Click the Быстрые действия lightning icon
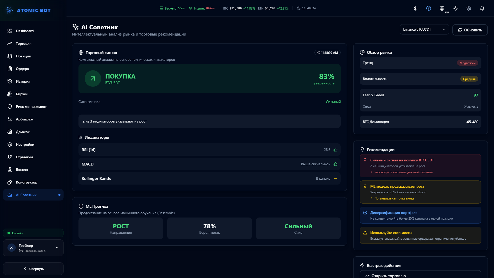The height and width of the screenshot is (278, 494). (x=362, y=265)
